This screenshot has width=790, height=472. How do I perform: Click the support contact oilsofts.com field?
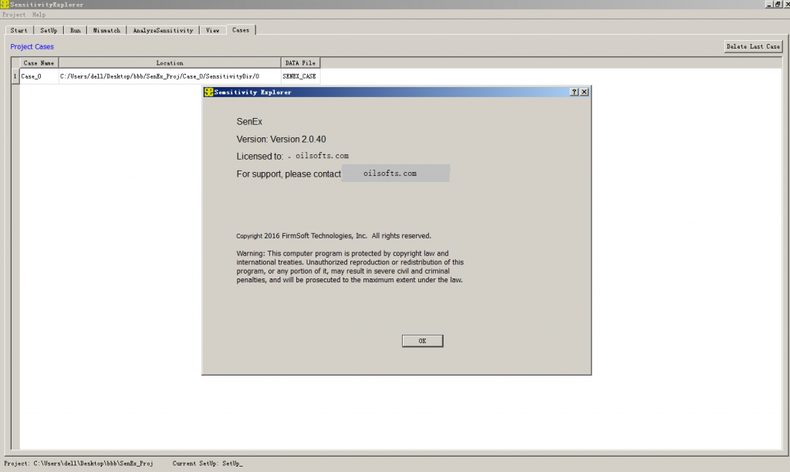[x=396, y=174]
